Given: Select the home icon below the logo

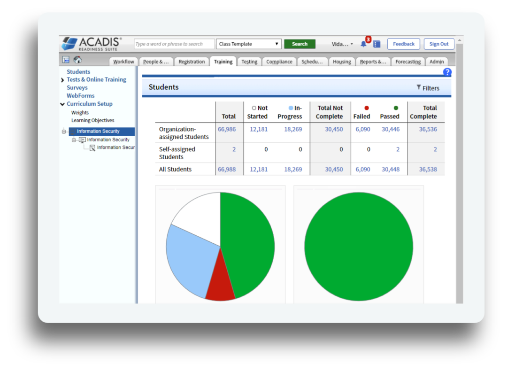Looking at the screenshot, I should pyautogui.click(x=78, y=60).
